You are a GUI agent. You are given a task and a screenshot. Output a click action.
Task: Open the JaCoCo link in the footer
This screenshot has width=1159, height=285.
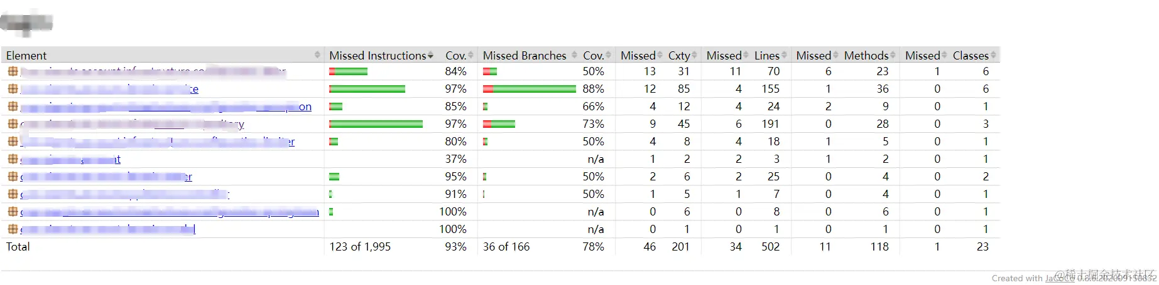click(x=1061, y=278)
